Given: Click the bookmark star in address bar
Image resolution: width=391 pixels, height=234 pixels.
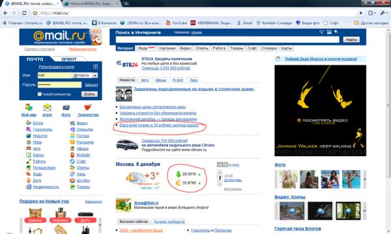Looking at the screenshot, I should pos(35,13).
